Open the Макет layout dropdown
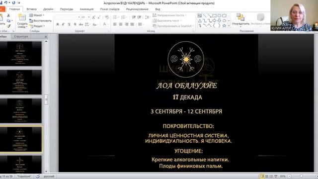Image resolution: width=318 pixels, height=179 pixels. pos(36,15)
